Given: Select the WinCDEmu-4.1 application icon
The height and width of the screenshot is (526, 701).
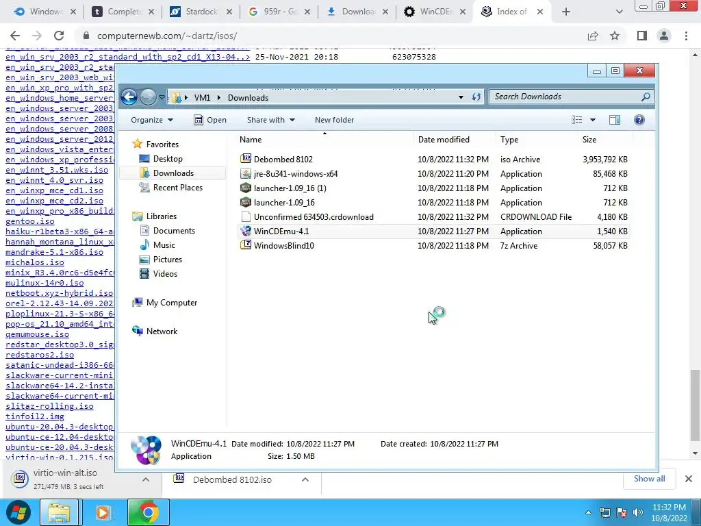Looking at the screenshot, I should [x=246, y=231].
